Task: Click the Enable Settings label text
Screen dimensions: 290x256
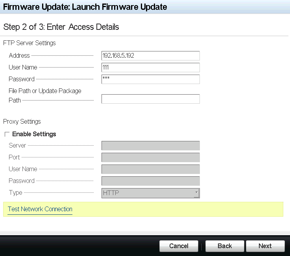Action: [34, 134]
